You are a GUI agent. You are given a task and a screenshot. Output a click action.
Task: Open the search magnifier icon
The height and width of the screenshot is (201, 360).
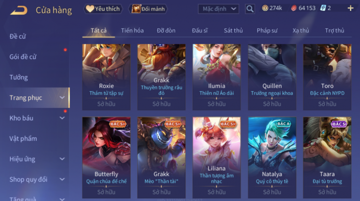click(250, 9)
